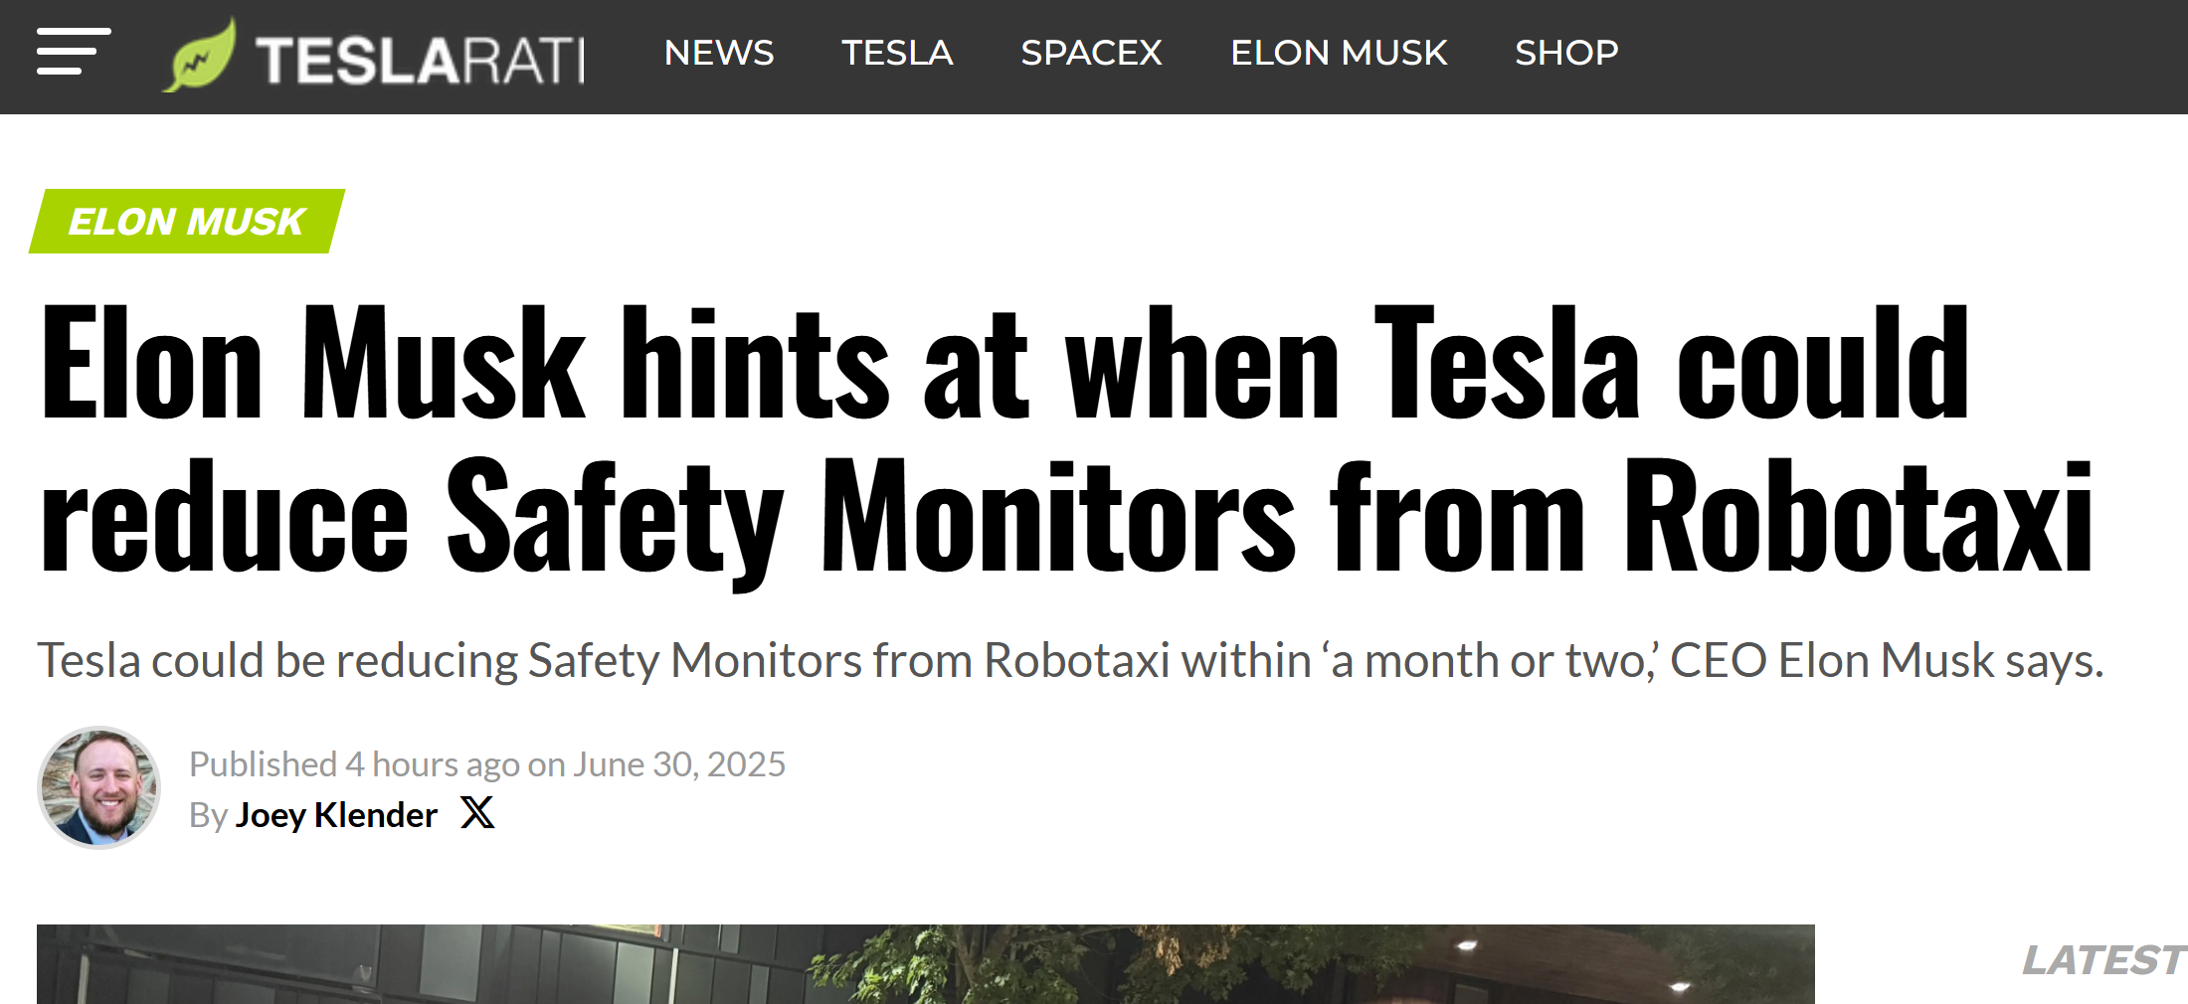Open the author's X profile icon
Image resolution: width=2188 pixels, height=1004 pixels.
477,813
